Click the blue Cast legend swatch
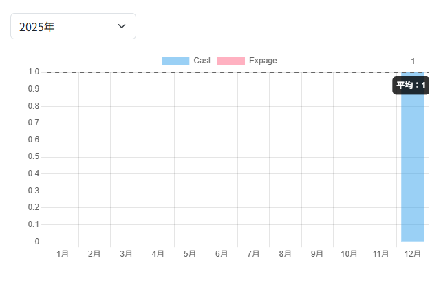The image size is (441, 285). (x=175, y=61)
